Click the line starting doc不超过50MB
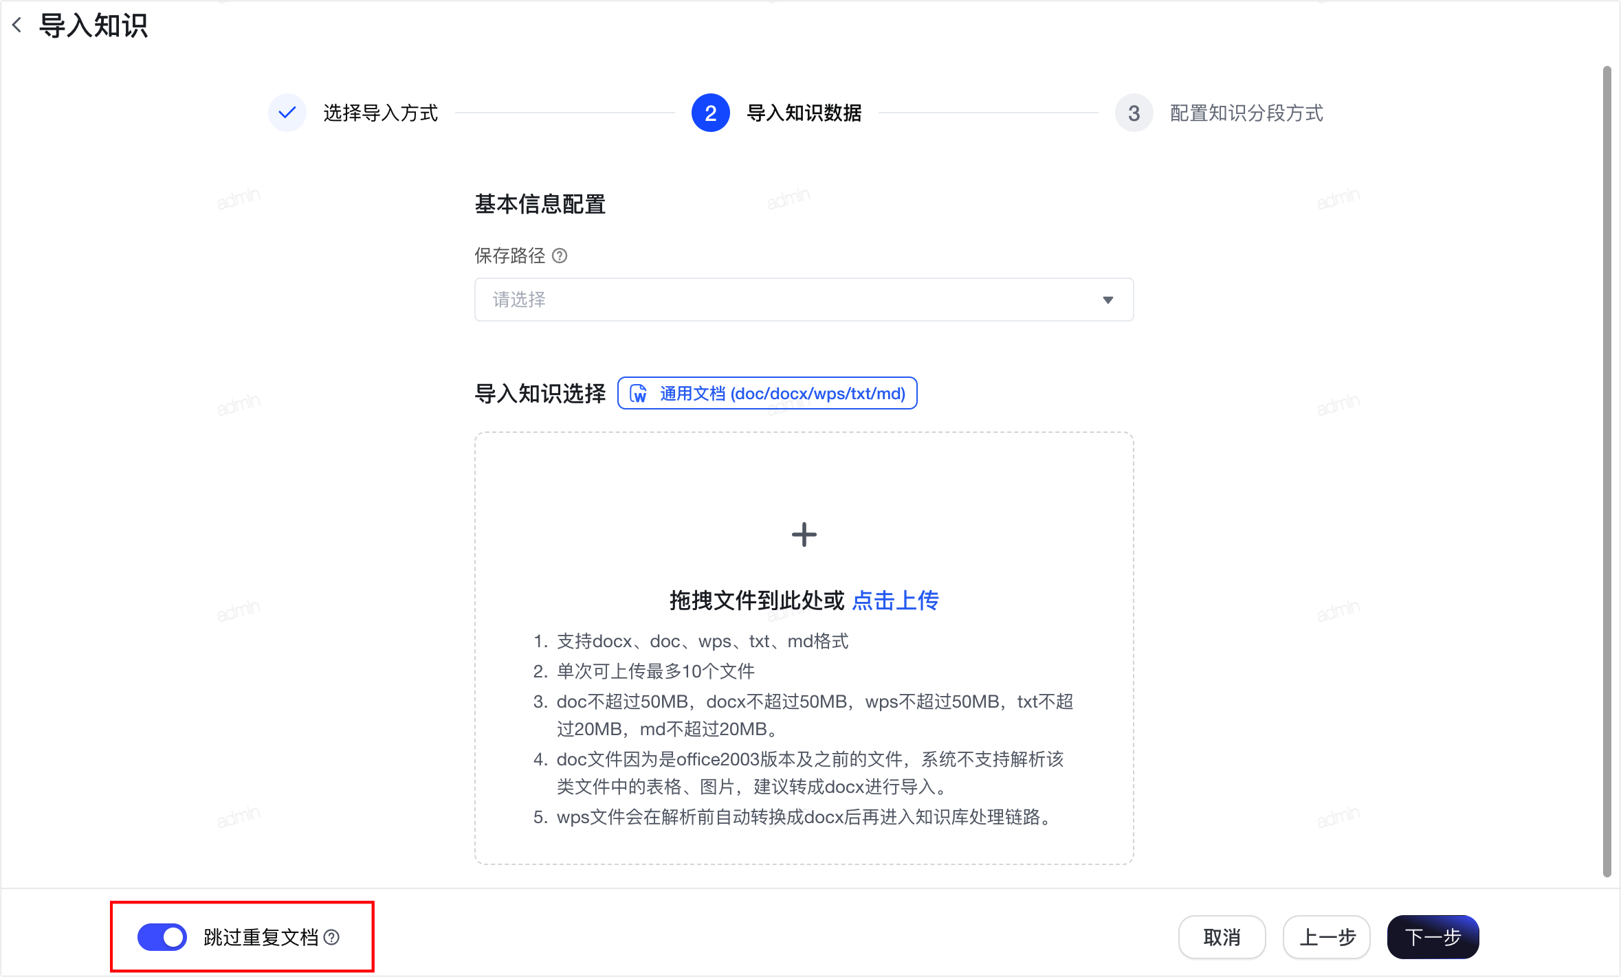This screenshot has height=977, width=1621. pos(815,715)
